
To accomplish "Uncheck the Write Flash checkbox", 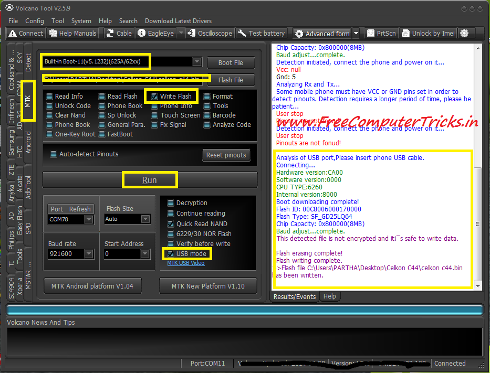I will coord(154,97).
